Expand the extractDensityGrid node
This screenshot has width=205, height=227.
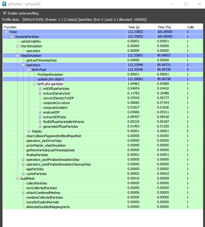(40, 93)
